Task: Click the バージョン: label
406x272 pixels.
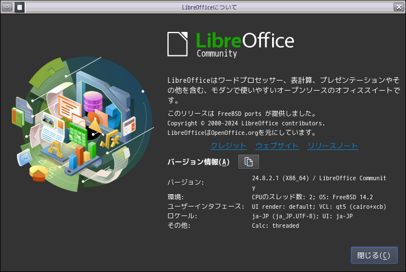Action: pos(186,182)
